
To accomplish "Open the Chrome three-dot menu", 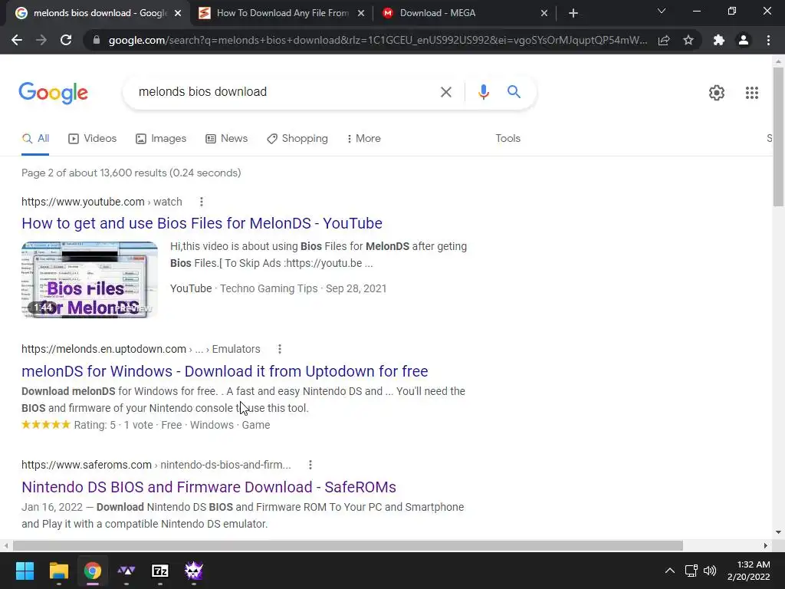I will [x=768, y=40].
